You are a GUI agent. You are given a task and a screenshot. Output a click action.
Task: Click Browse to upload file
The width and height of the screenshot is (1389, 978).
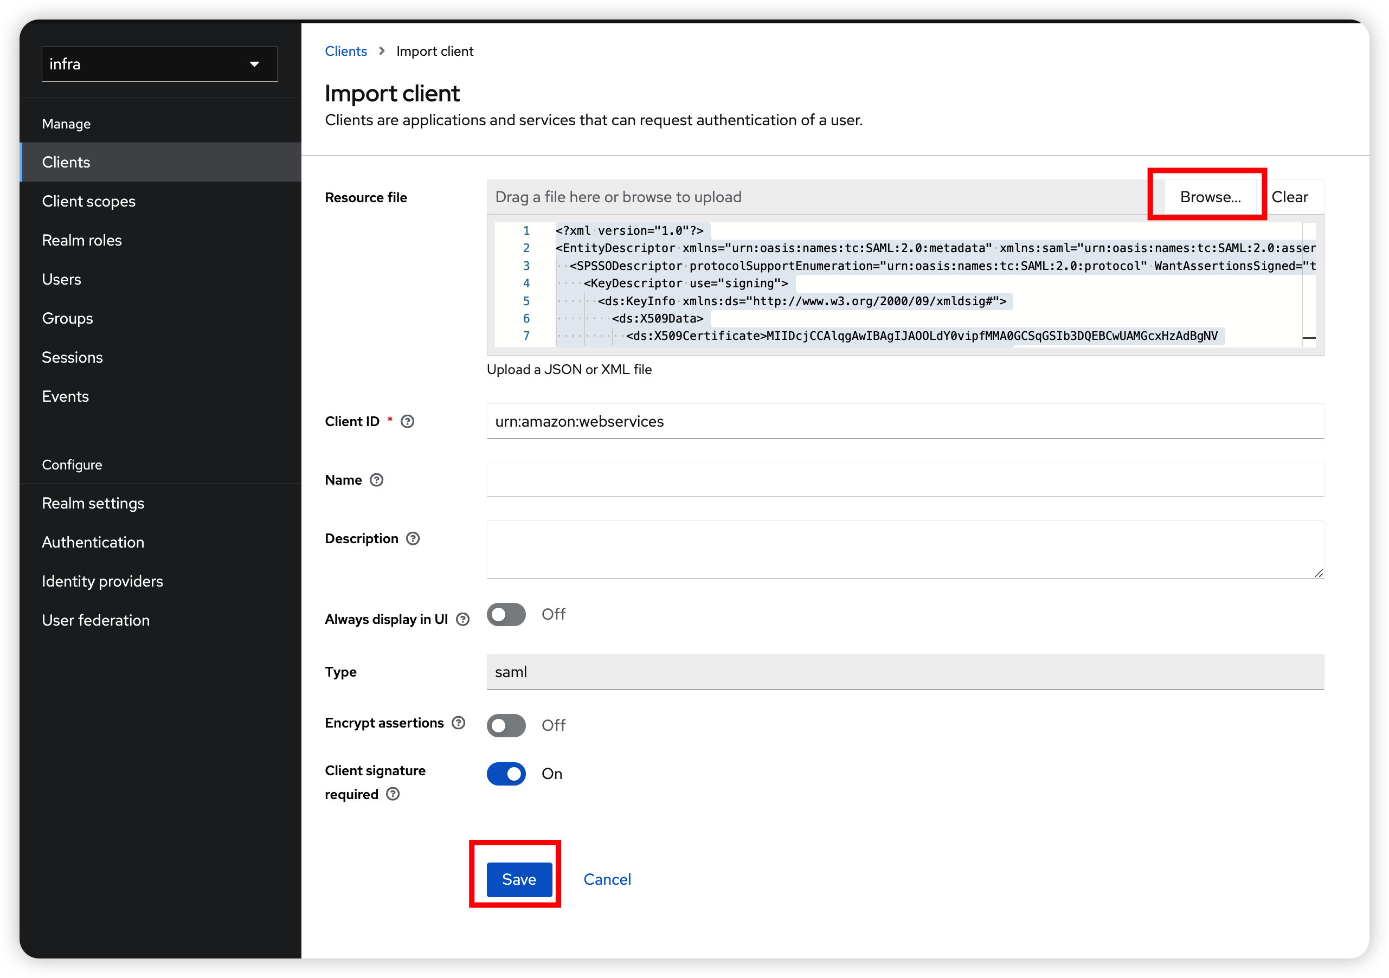(x=1210, y=197)
